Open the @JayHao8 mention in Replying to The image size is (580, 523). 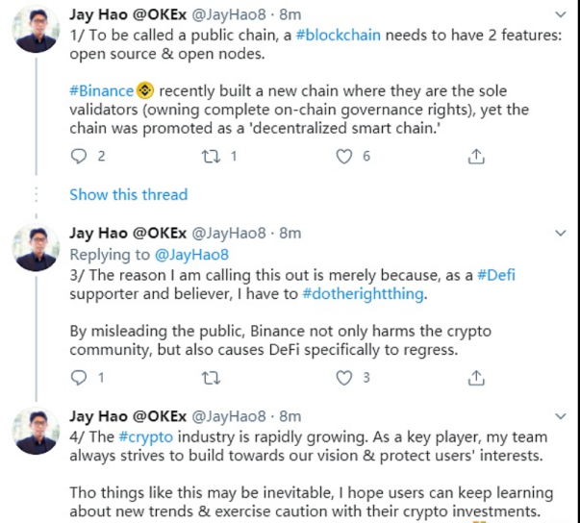(x=185, y=255)
